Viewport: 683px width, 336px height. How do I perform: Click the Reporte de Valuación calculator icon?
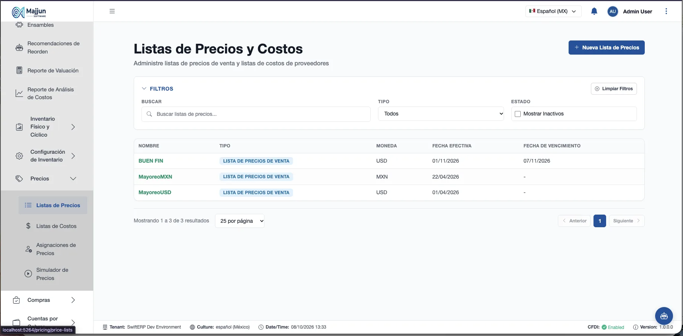click(19, 71)
